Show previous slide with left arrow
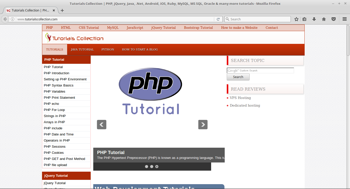This screenshot has width=350, height=189. pyautogui.click(x=101, y=124)
